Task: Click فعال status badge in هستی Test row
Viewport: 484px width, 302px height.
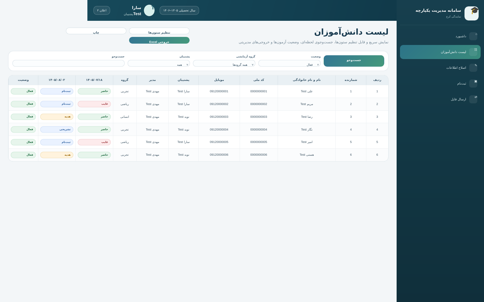Action: coord(23,155)
